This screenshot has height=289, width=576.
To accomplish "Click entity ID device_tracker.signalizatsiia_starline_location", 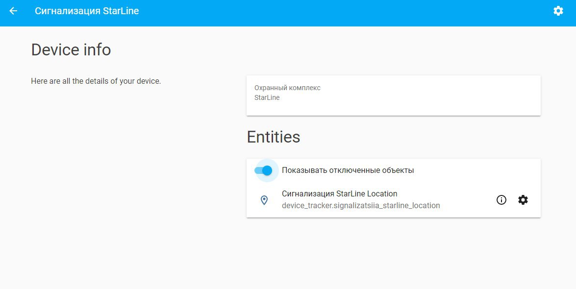I will point(361,205).
